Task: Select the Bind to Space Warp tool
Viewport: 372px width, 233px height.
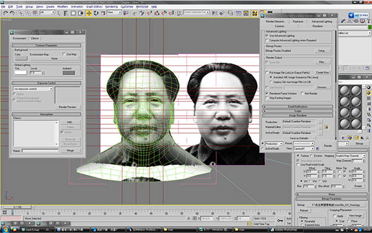Action: (35, 13)
